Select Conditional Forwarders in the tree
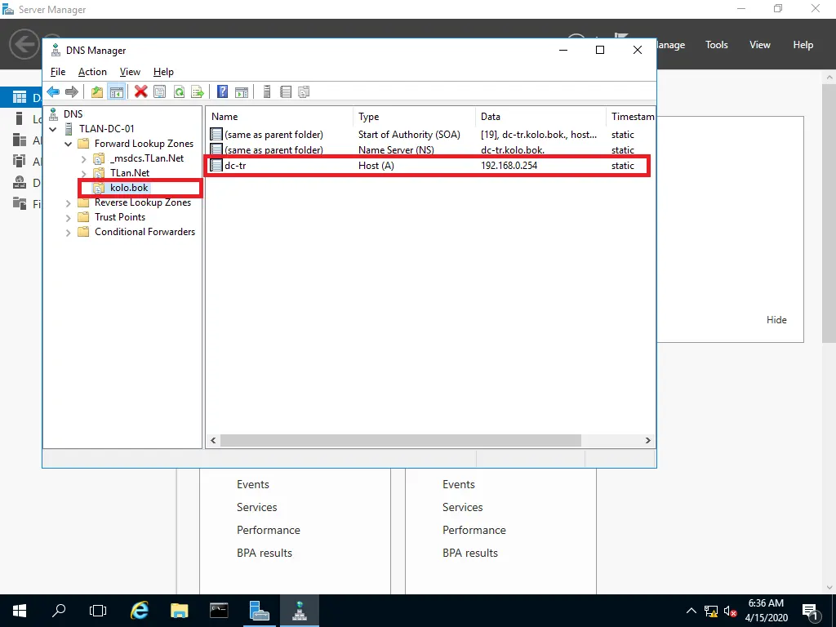836x627 pixels. click(x=145, y=232)
